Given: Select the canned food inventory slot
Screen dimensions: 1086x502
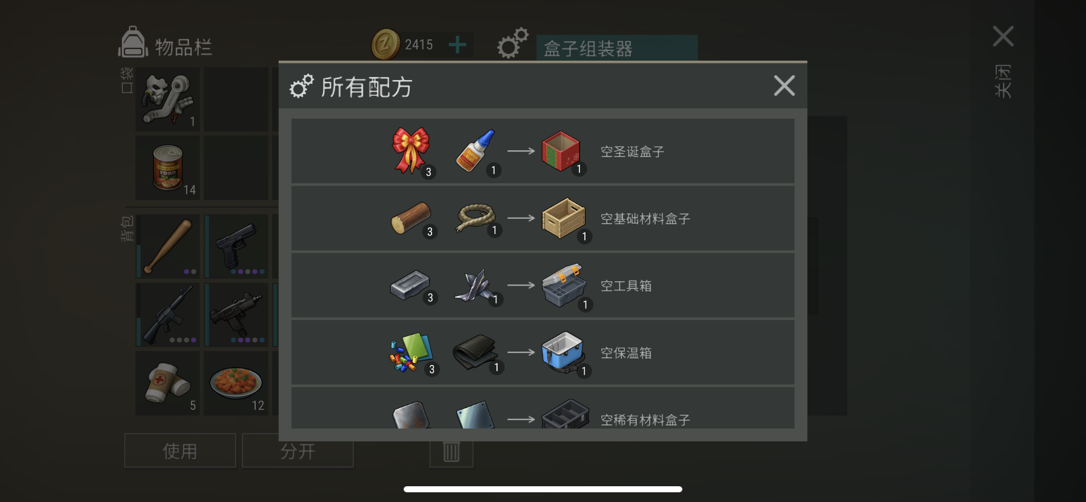Looking at the screenshot, I should pos(168,168).
